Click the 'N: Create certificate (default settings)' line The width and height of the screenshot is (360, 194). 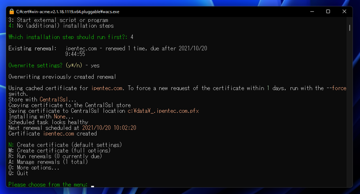[65, 145]
